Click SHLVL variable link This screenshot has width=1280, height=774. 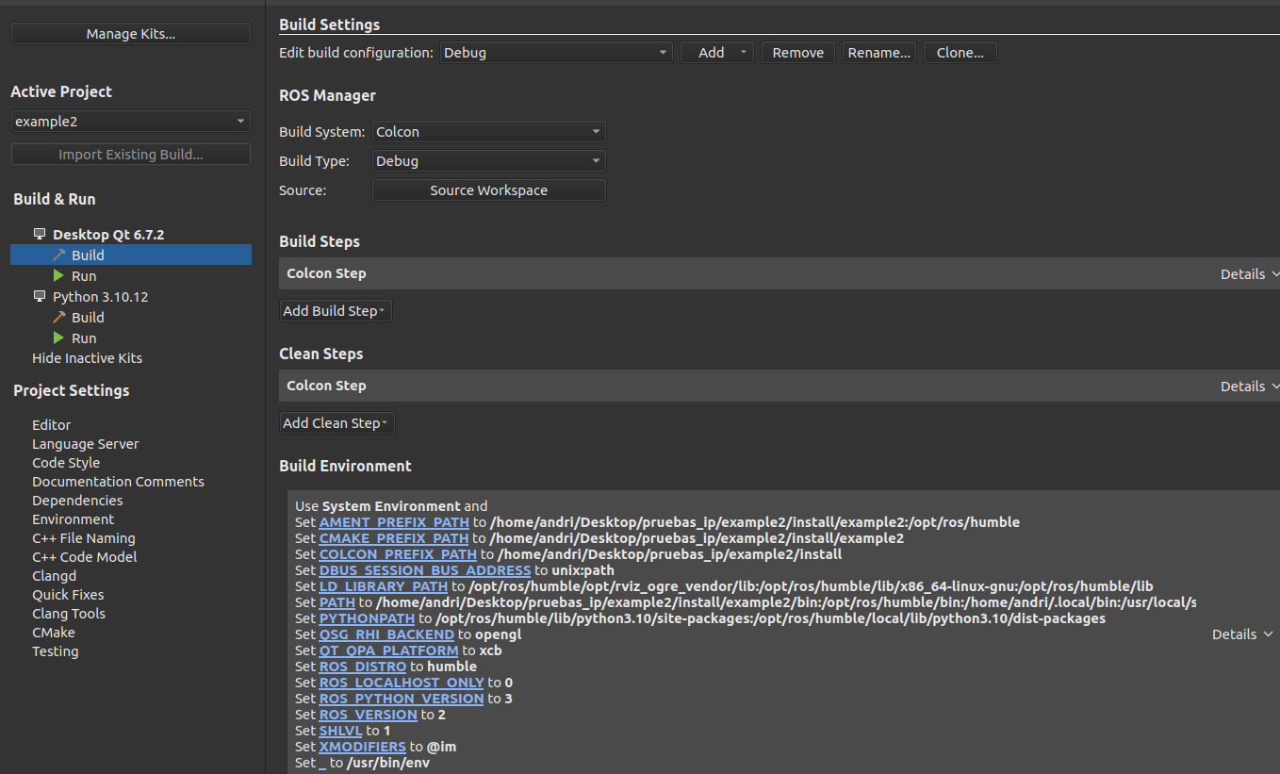click(341, 731)
